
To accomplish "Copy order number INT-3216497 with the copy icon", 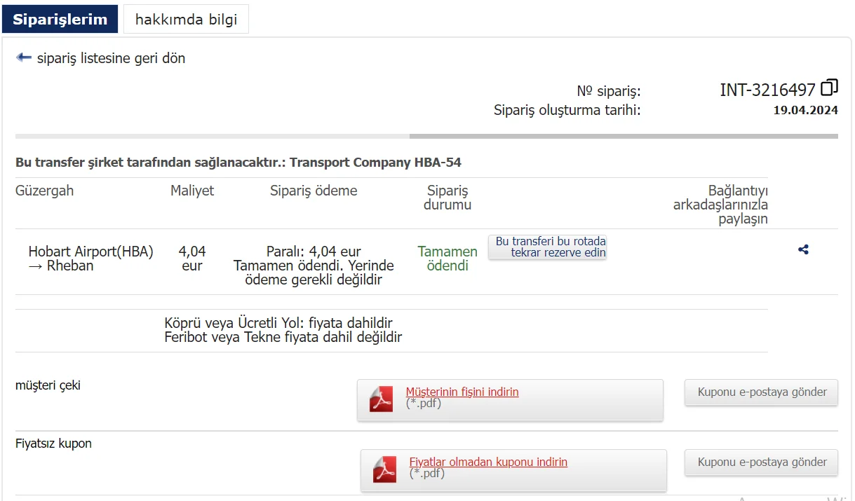I will pyautogui.click(x=830, y=88).
